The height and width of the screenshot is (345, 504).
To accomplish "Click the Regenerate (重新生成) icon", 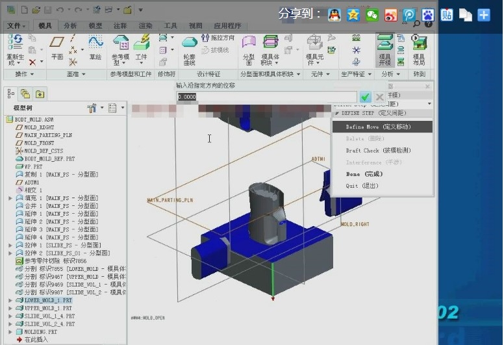I will (x=15, y=43).
